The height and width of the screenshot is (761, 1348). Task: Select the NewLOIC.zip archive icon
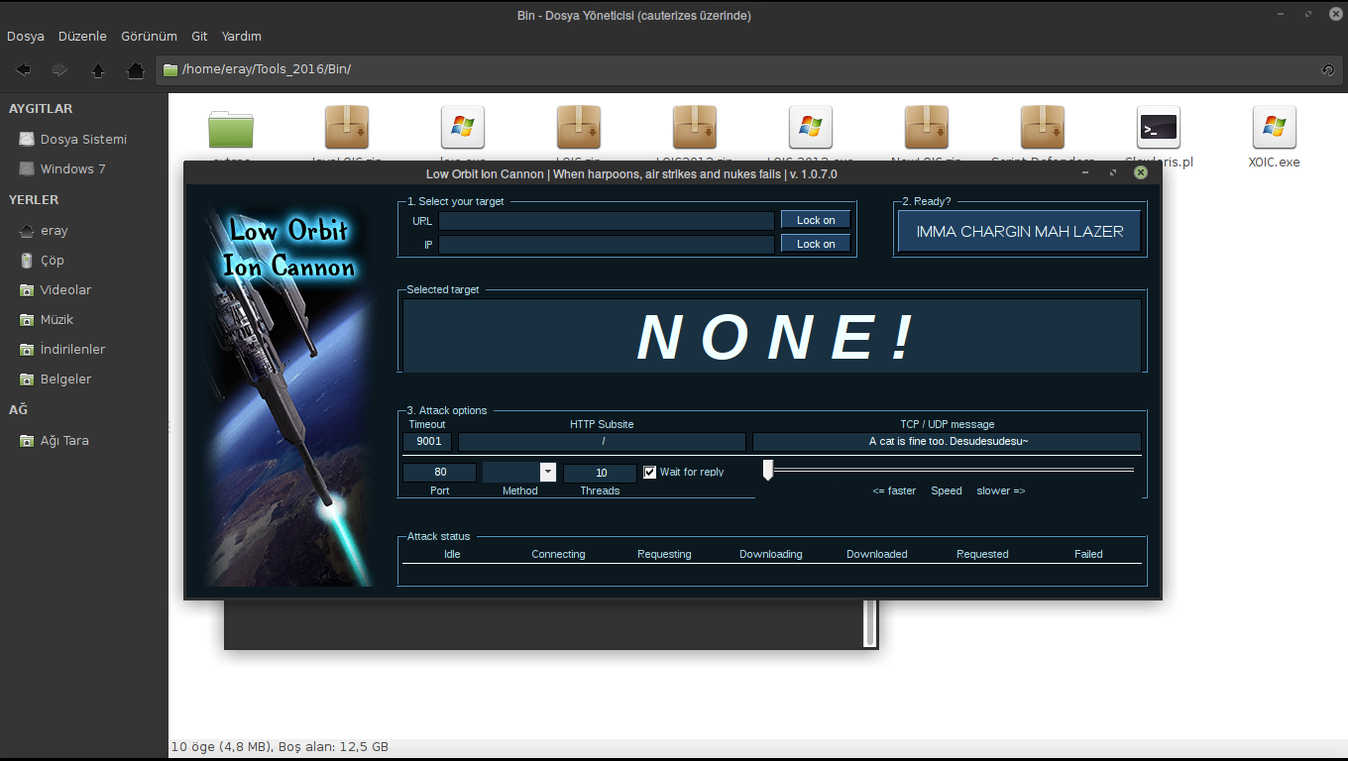coord(927,128)
